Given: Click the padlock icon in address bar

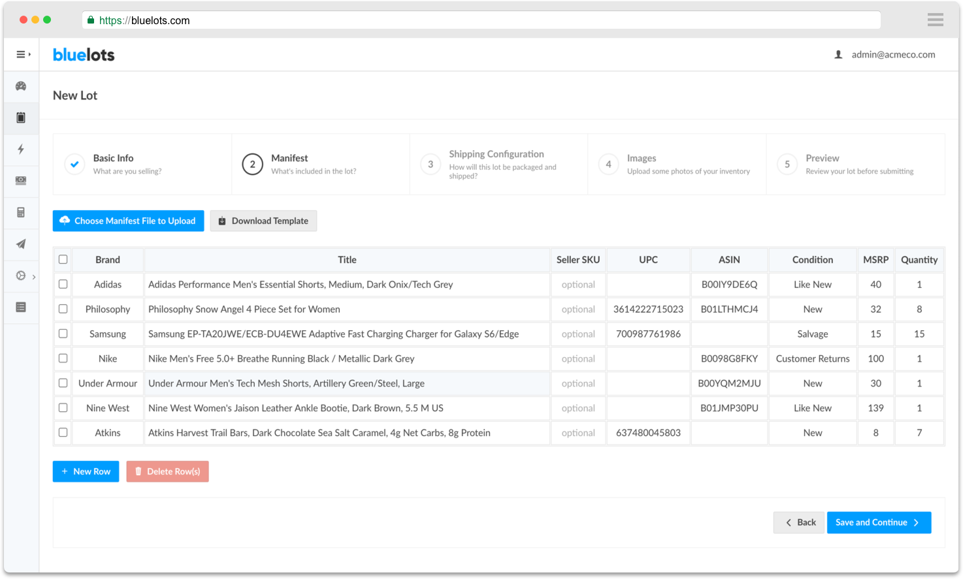Looking at the screenshot, I should [x=91, y=20].
